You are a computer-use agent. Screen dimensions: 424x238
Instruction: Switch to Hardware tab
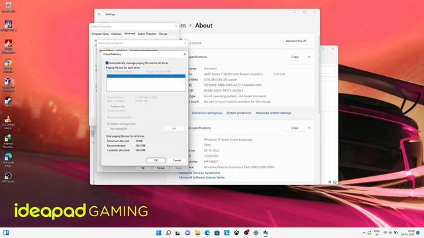pyautogui.click(x=117, y=34)
